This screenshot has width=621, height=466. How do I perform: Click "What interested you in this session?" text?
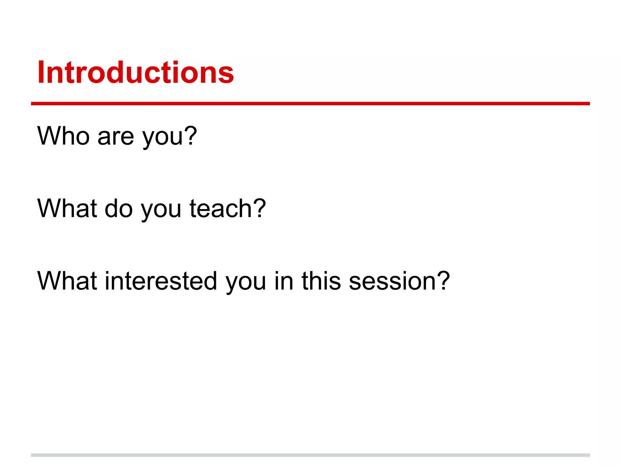click(243, 281)
